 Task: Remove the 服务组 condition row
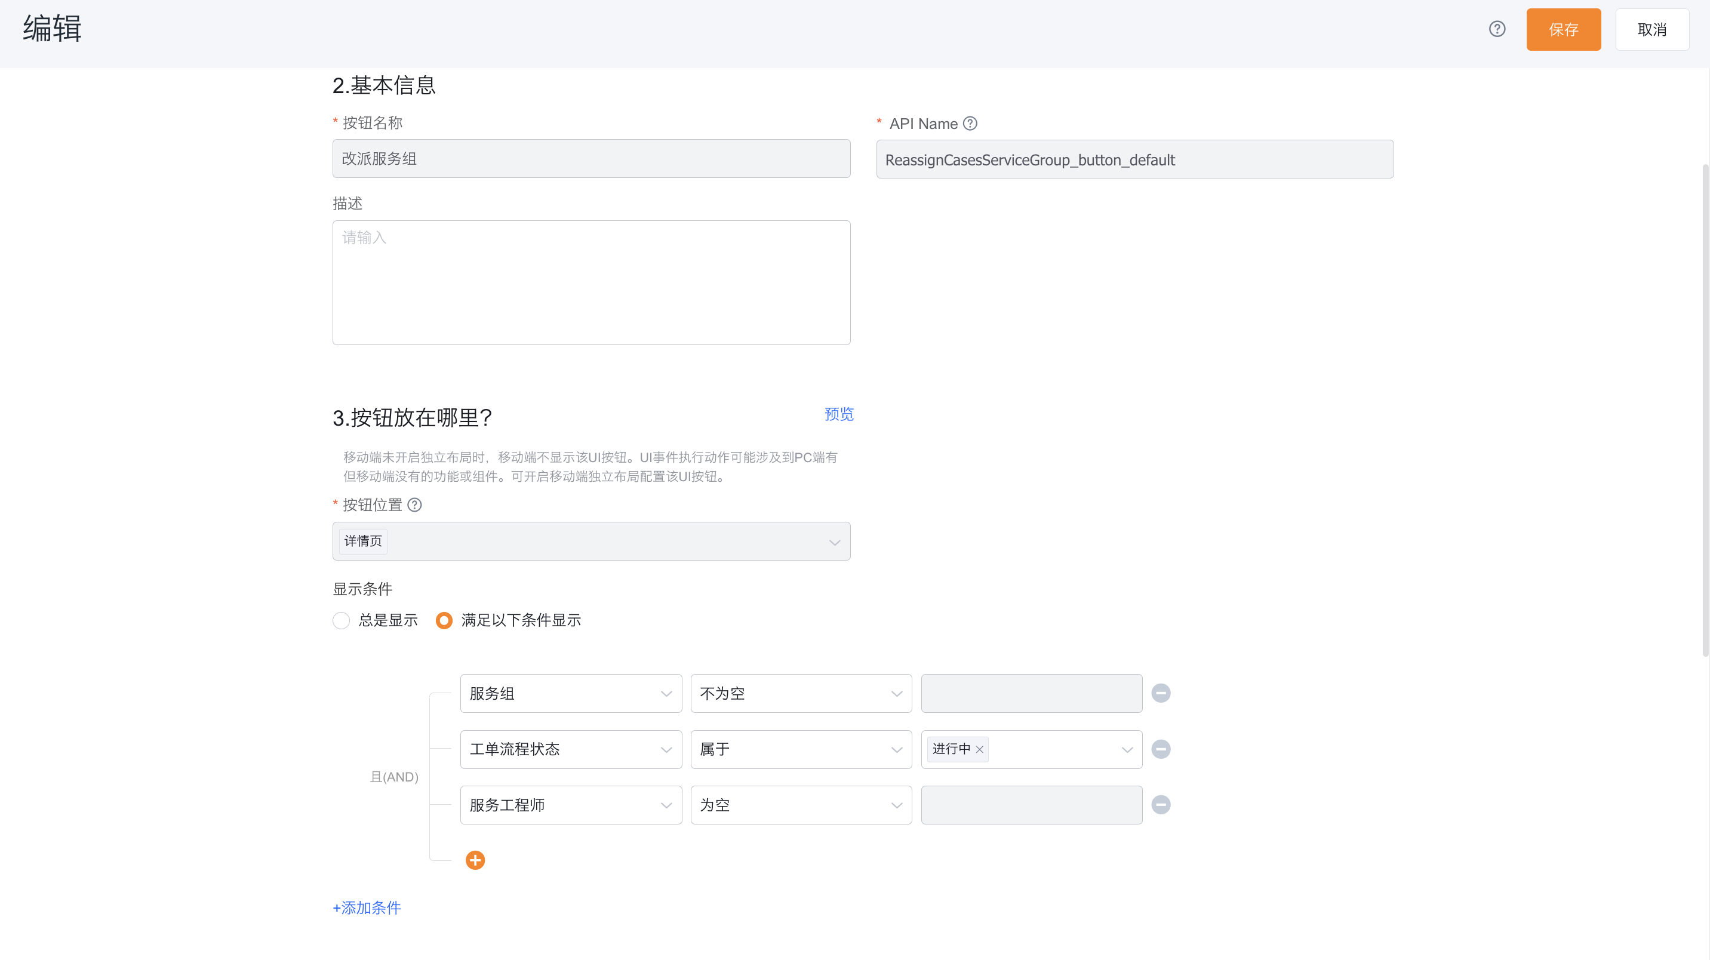(1160, 693)
